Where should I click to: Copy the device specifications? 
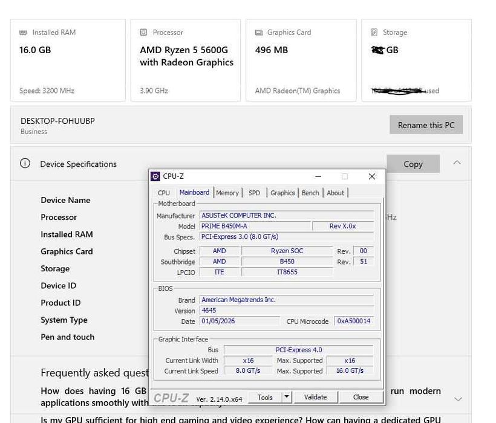coord(413,164)
